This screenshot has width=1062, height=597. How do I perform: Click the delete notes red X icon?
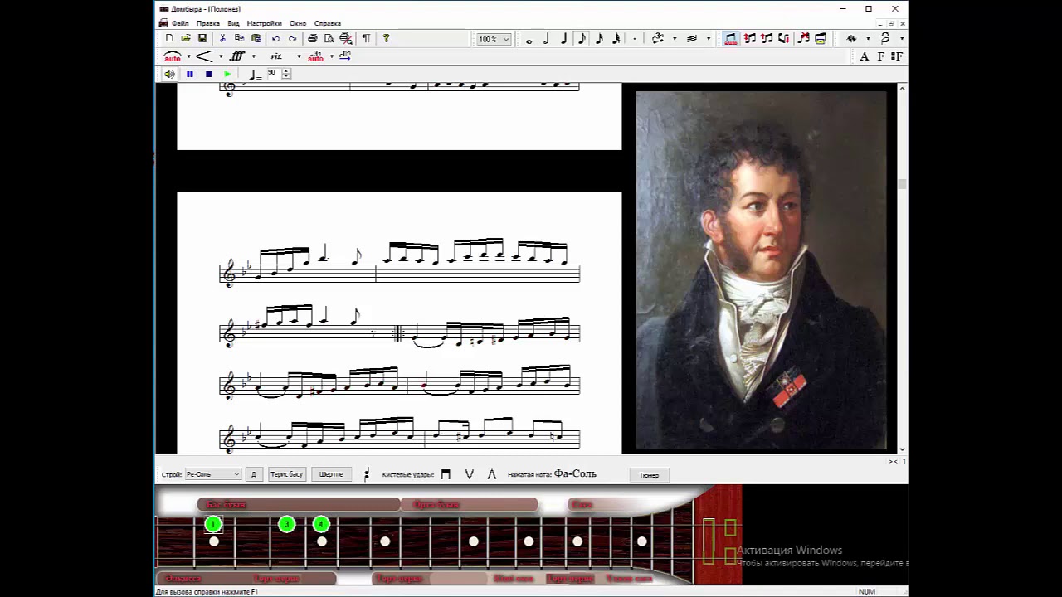tap(803, 39)
